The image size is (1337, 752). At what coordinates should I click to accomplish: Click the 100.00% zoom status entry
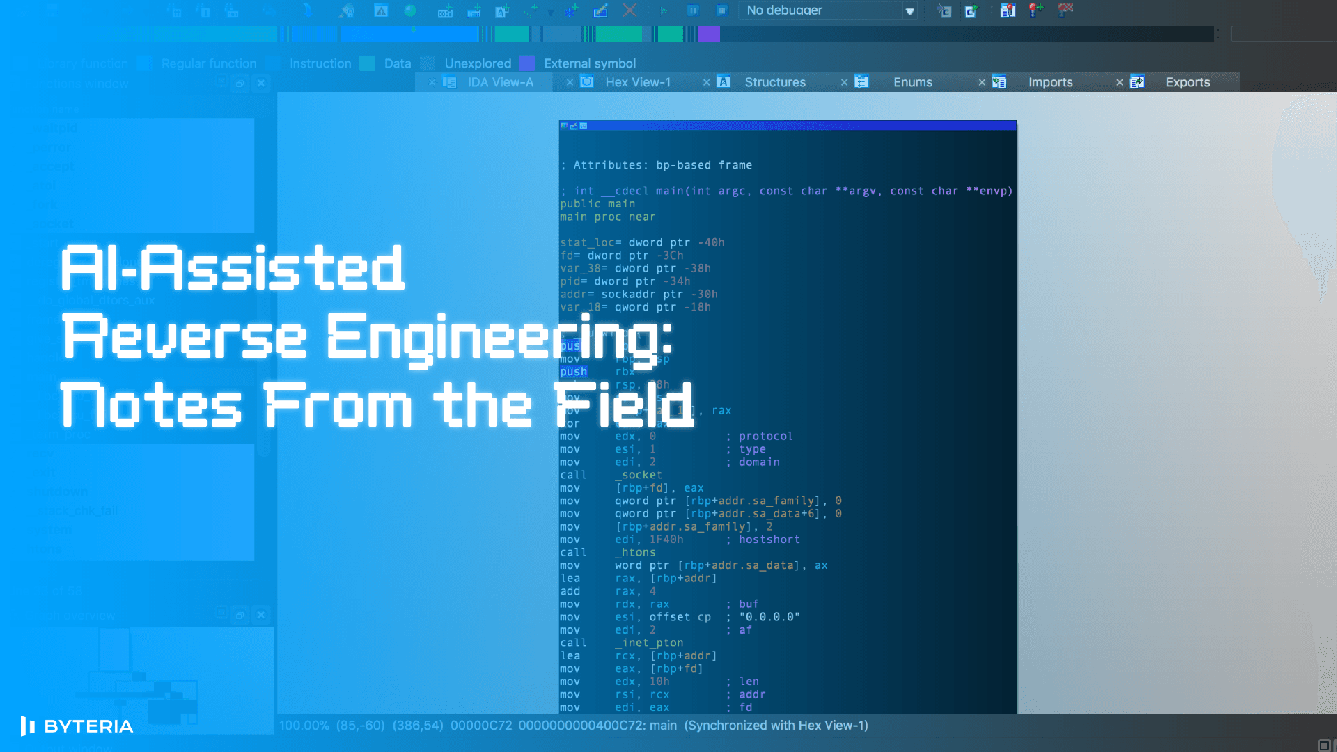click(x=304, y=726)
